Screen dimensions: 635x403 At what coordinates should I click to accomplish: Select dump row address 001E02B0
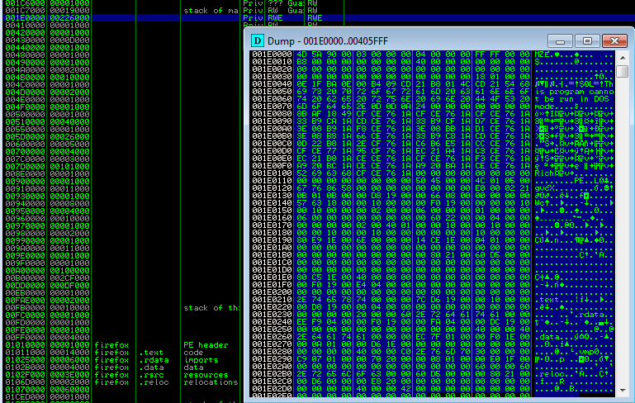pos(272,374)
